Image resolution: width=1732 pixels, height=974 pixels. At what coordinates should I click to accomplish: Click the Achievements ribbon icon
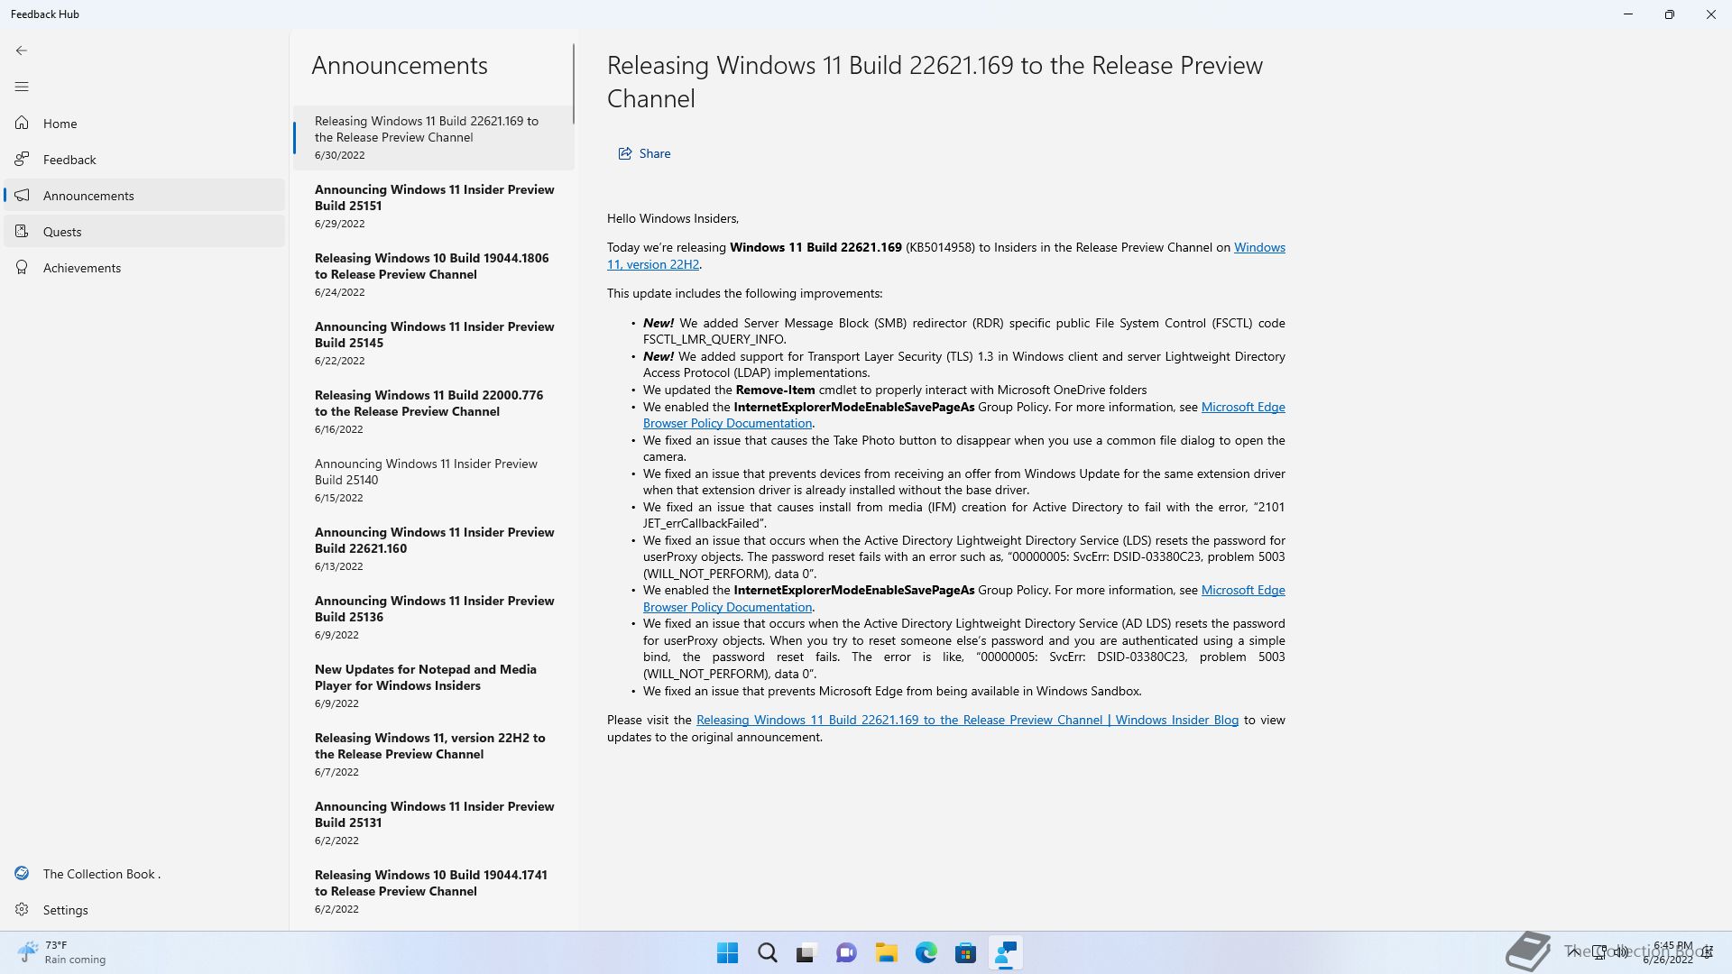coord(22,267)
